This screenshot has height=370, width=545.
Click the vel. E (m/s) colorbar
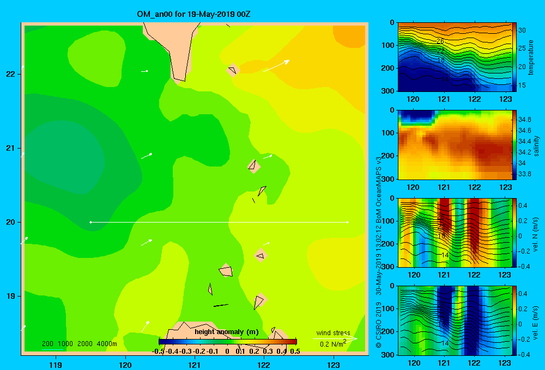(x=514, y=320)
